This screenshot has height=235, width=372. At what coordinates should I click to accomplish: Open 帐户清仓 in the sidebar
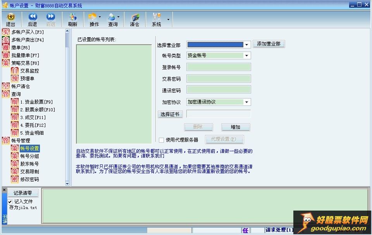coord(21,86)
